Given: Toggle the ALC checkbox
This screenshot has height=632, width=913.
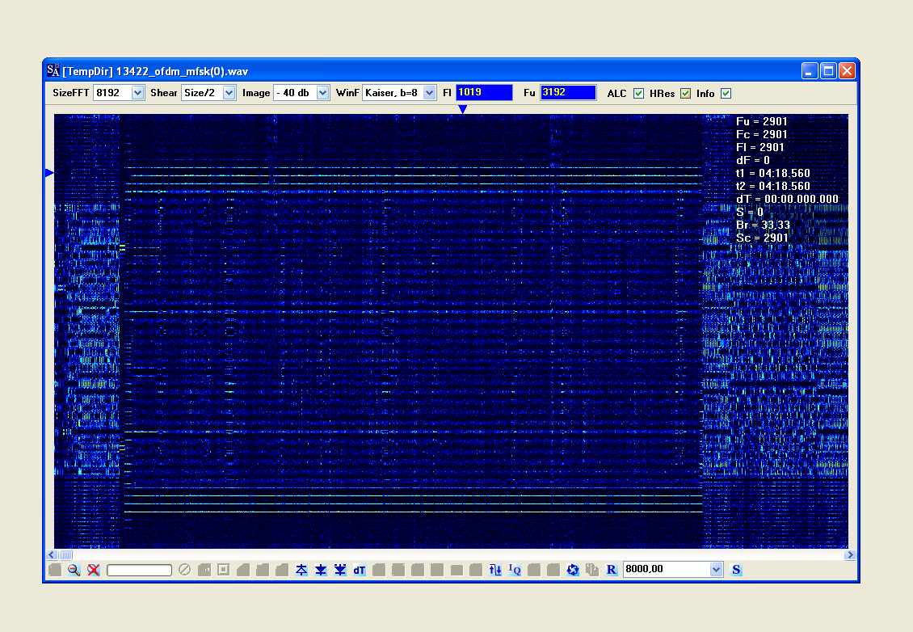Looking at the screenshot, I should 639,93.
